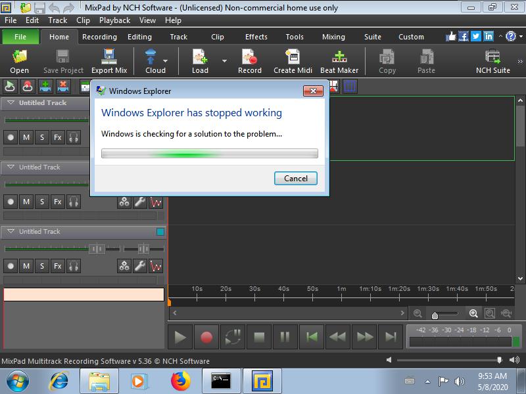Click the Play transport button
Viewport: 526px width, 394px height.
click(180, 337)
